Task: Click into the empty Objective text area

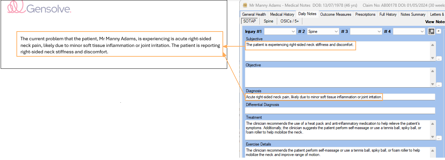Action: coord(337,77)
